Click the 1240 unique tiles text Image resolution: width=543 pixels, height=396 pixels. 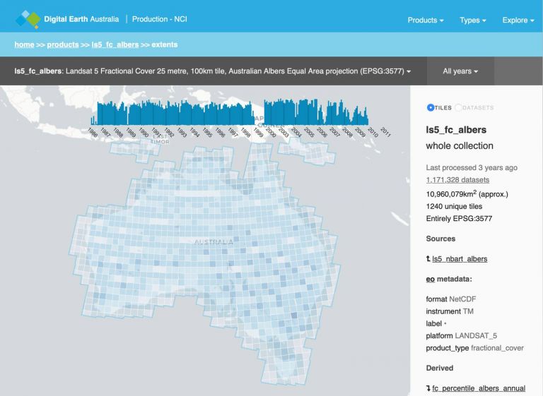pyautogui.click(x=454, y=207)
